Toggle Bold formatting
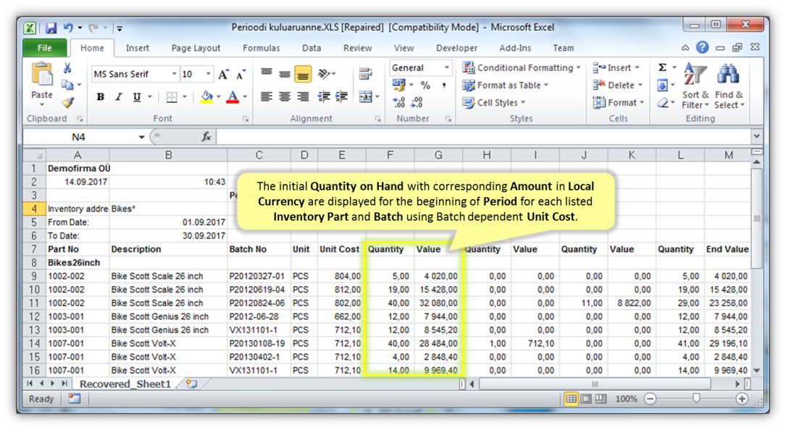786x430 pixels. [101, 97]
